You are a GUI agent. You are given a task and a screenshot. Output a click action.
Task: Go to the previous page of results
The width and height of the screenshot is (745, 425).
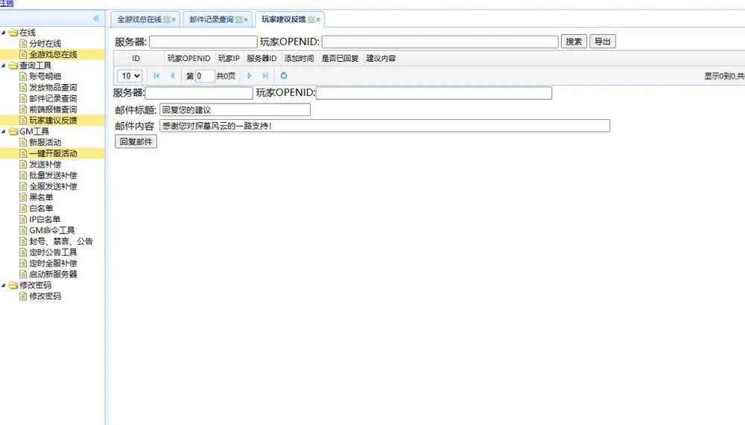pos(173,75)
